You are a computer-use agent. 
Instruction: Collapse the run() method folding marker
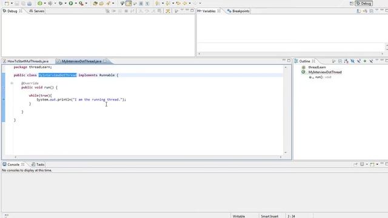point(12,84)
